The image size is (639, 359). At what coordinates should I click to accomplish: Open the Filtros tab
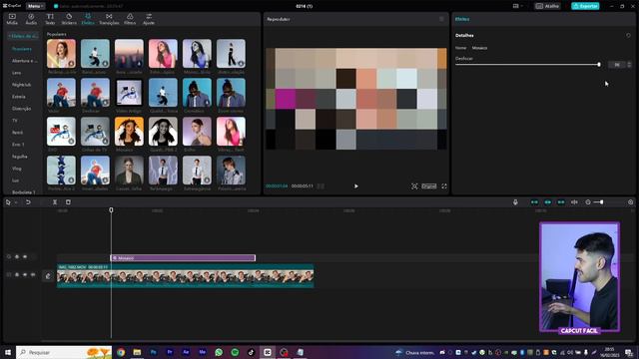coord(130,19)
